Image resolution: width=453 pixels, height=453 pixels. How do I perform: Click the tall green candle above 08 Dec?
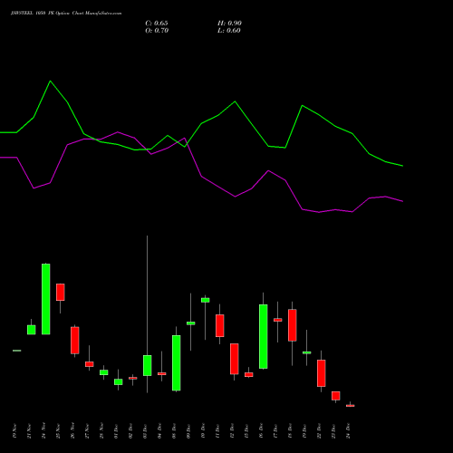(177, 363)
